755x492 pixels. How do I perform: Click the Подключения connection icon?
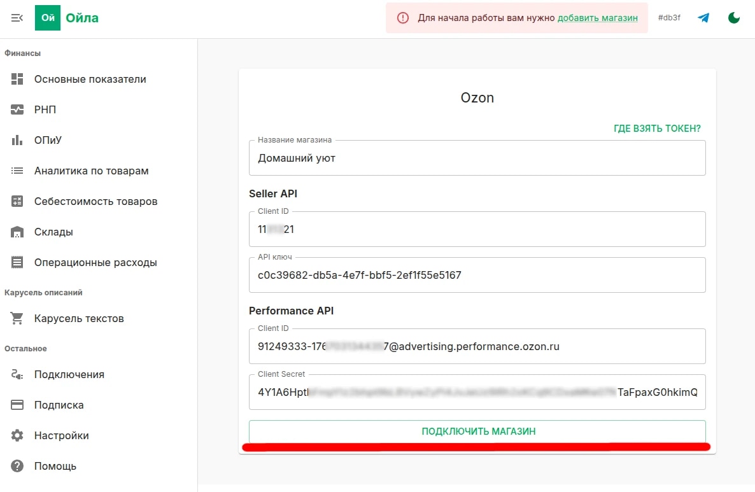[x=17, y=374]
